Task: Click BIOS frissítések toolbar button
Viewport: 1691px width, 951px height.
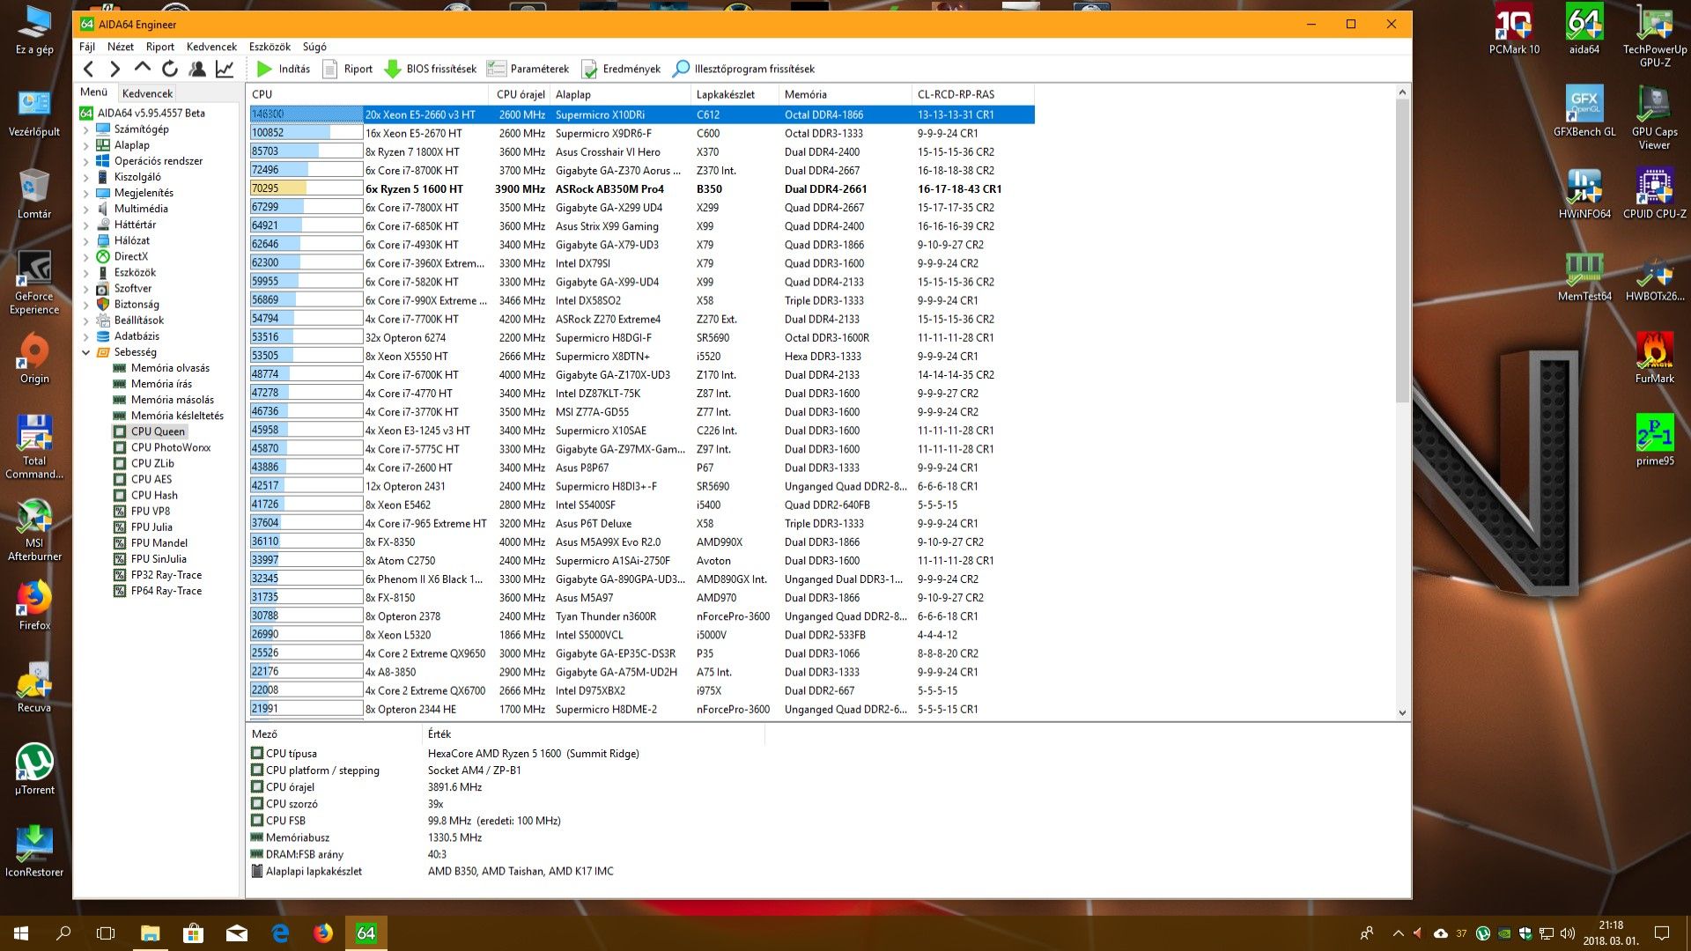Action: [x=431, y=69]
